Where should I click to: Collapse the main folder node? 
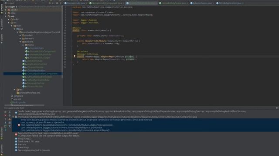click(x=12, y=26)
